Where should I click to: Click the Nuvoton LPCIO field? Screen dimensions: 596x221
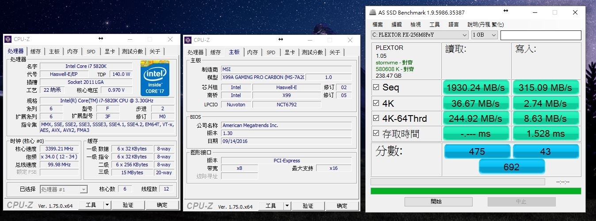pyautogui.click(x=236, y=105)
